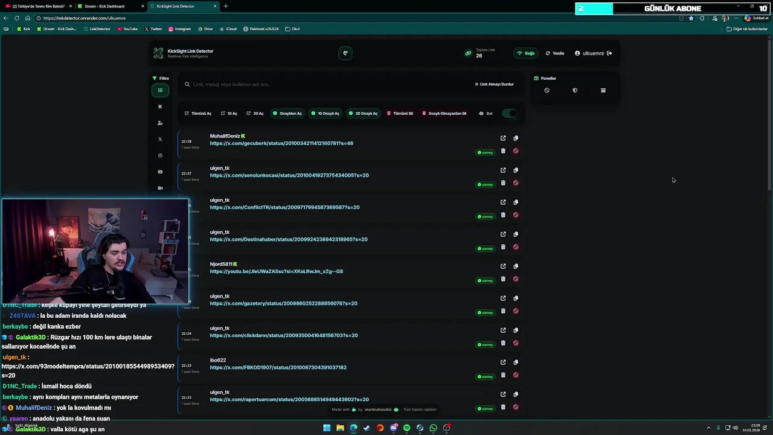Click the browser address bar URL
The width and height of the screenshot is (773, 435).
pyautogui.click(x=85, y=18)
